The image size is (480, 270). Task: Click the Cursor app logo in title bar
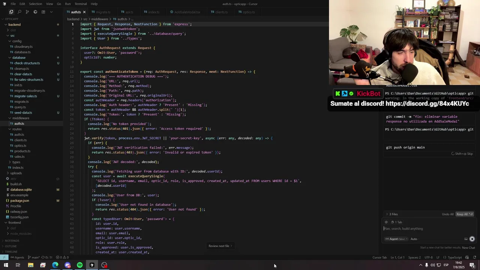[x=5, y=4]
